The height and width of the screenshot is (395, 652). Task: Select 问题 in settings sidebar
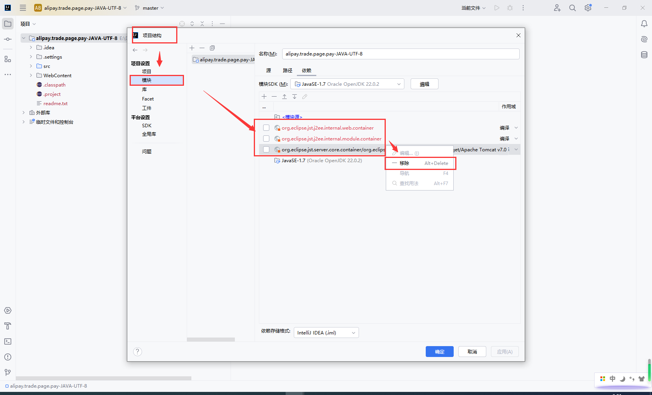(147, 151)
